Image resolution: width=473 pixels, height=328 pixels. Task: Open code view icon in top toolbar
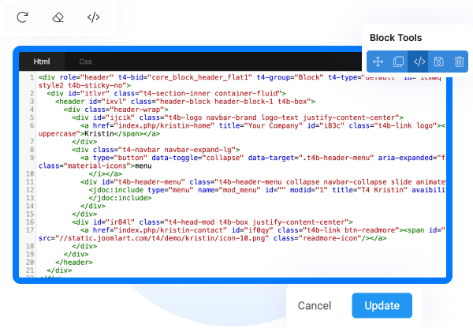point(94,17)
